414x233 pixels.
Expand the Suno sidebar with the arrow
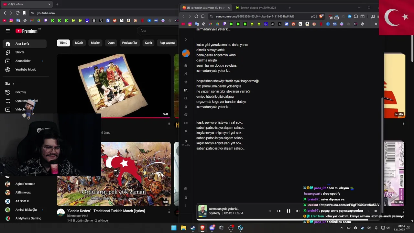pos(186,39)
